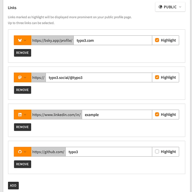Click the Bluesky butterfly icon

[20, 40]
